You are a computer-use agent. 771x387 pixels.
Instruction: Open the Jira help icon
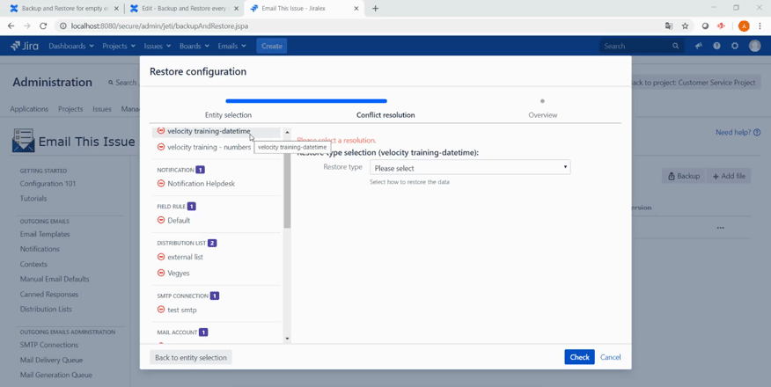pos(716,46)
